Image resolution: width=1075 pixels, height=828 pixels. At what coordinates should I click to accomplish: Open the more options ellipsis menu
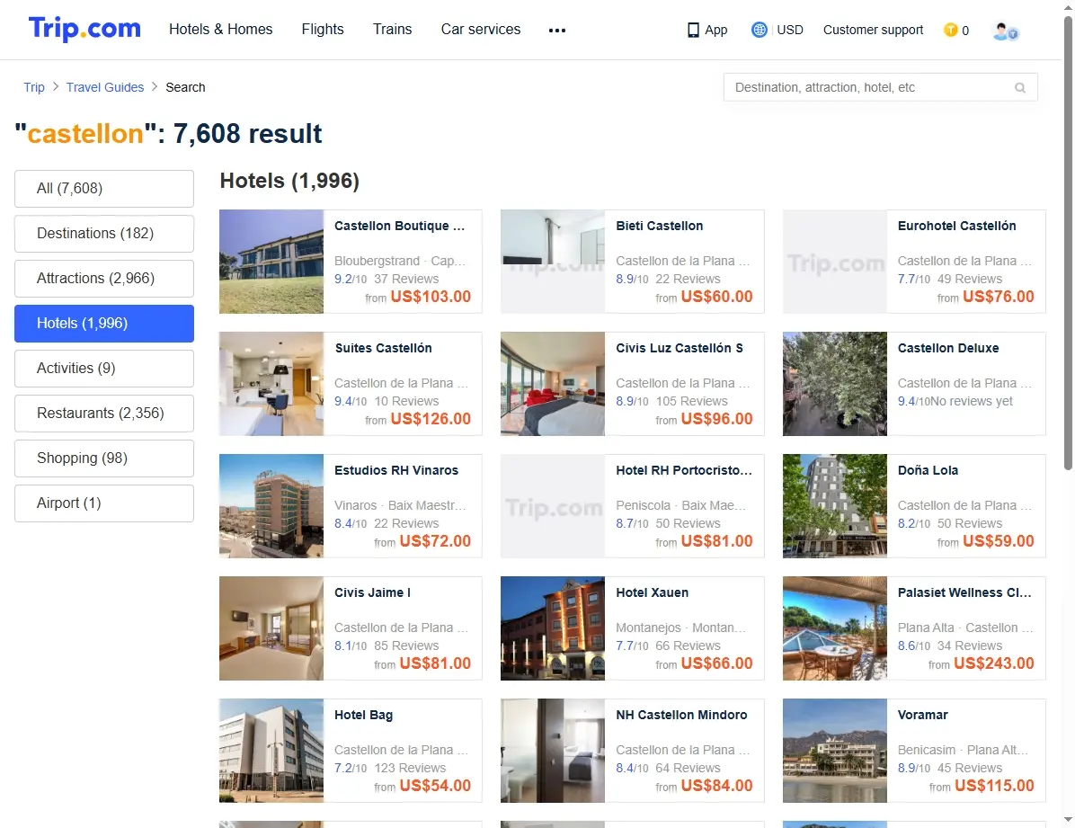point(556,31)
